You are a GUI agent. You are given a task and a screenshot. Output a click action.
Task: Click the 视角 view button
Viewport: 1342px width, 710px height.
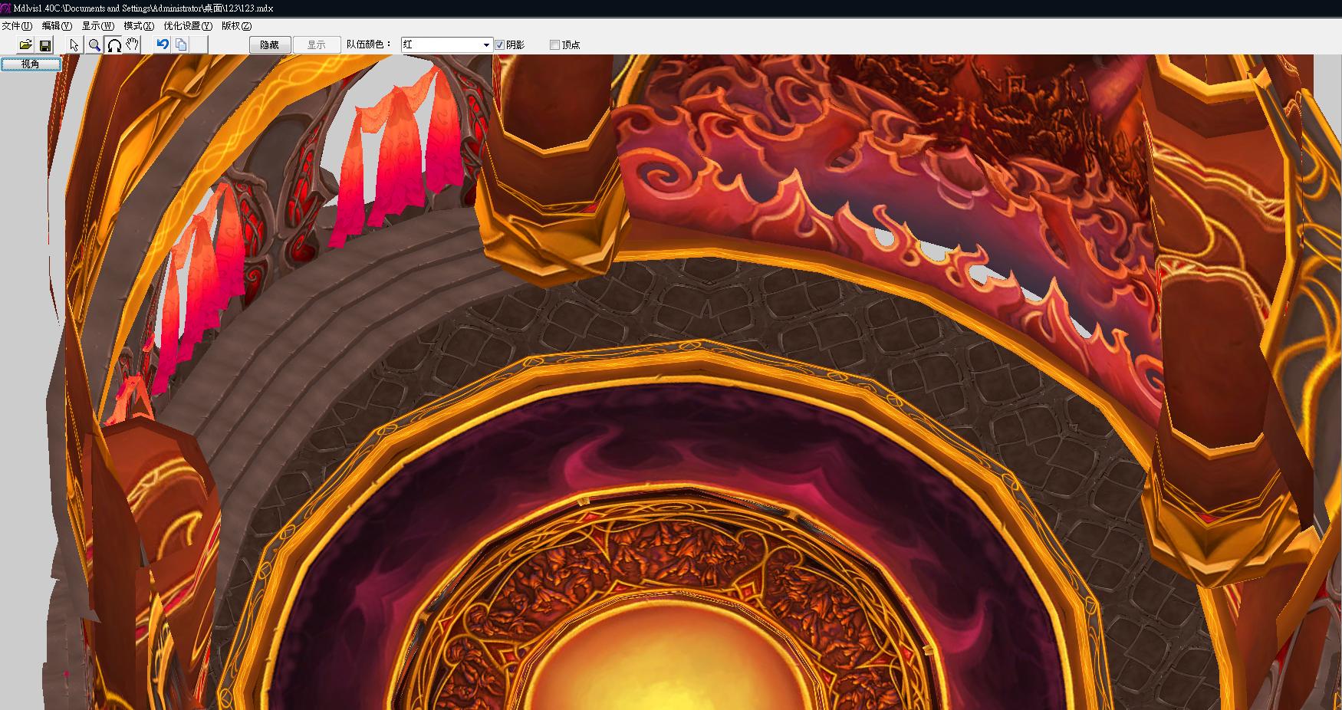31,64
